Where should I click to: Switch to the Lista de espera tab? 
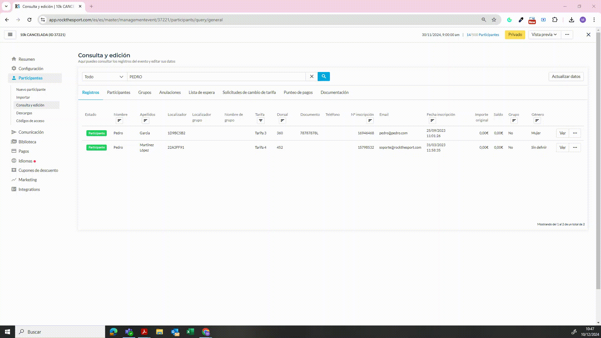[x=201, y=93]
